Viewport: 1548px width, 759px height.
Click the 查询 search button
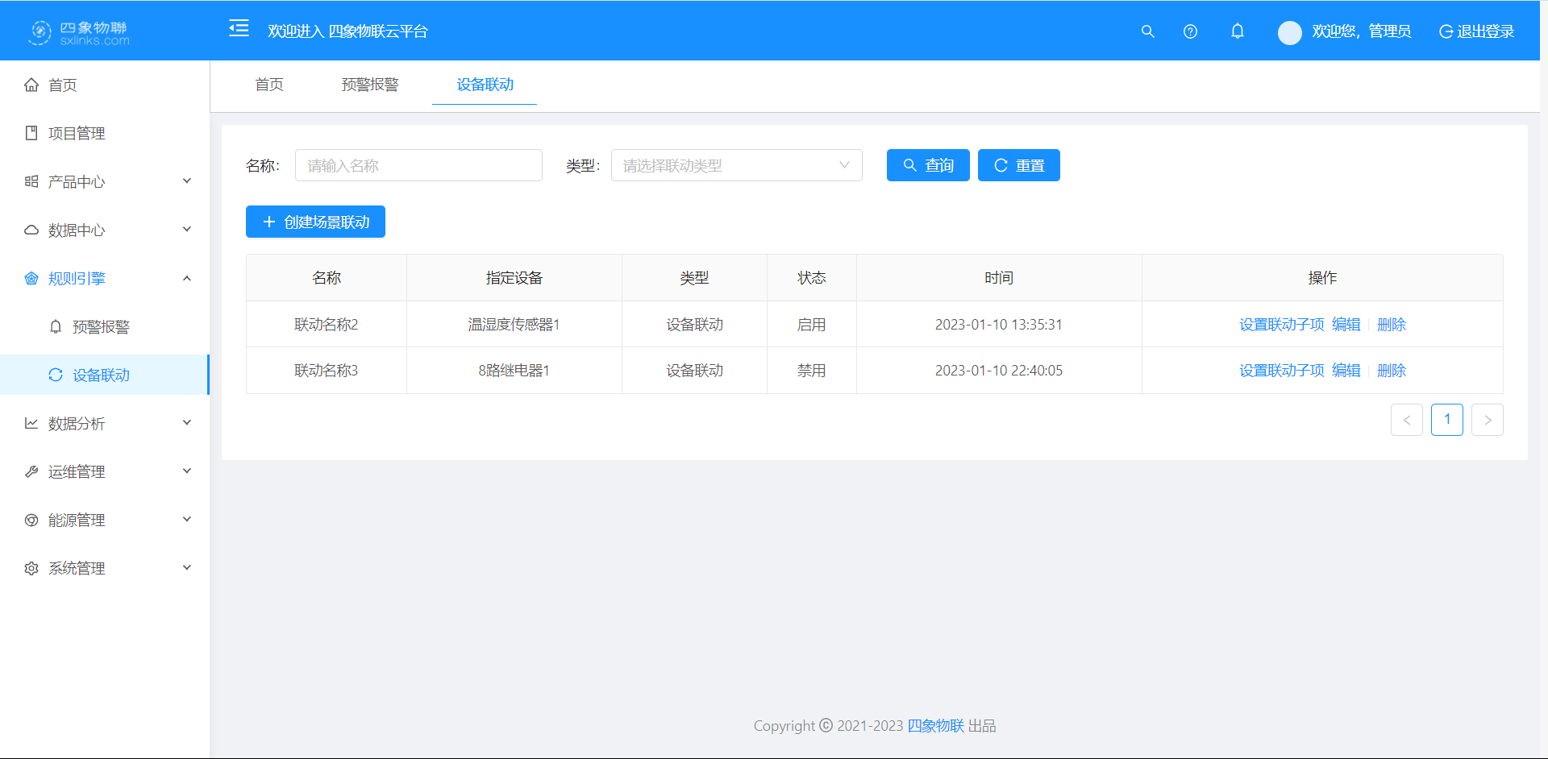point(927,165)
